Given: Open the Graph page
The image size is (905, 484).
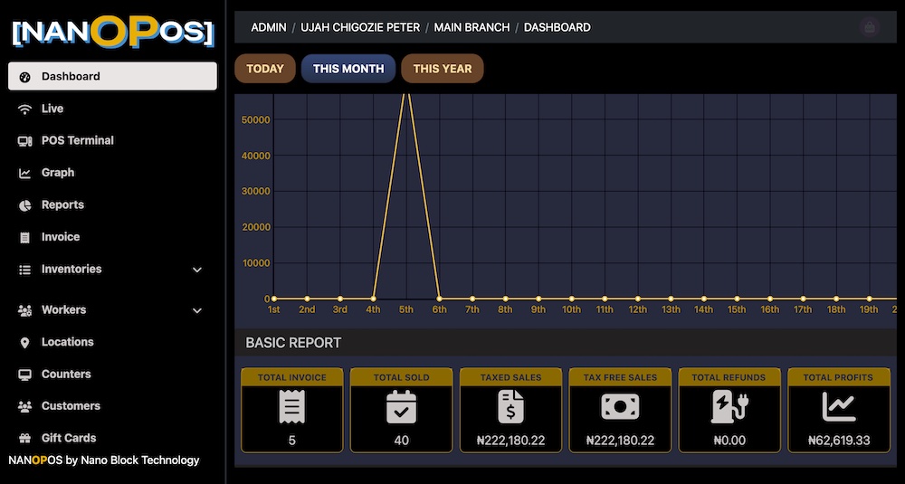Looking at the screenshot, I should 112,173.
